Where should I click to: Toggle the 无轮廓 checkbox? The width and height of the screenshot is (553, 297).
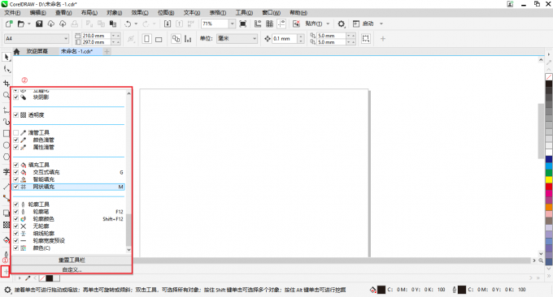click(x=16, y=226)
